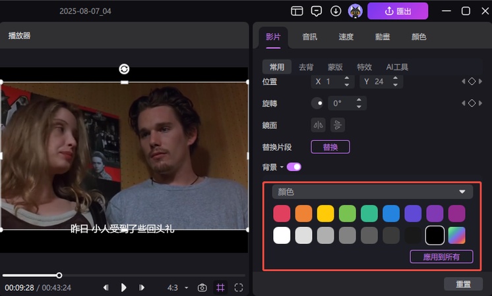This screenshot has height=296, width=492.
Task: Click the current time 00:09:28
Action: 19,287
